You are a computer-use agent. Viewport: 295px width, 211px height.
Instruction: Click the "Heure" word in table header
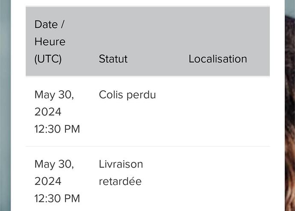coord(50,42)
